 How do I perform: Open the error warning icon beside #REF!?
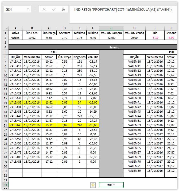tap(93, 185)
